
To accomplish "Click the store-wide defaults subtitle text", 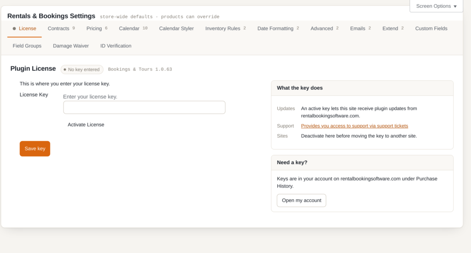I will tap(160, 17).
